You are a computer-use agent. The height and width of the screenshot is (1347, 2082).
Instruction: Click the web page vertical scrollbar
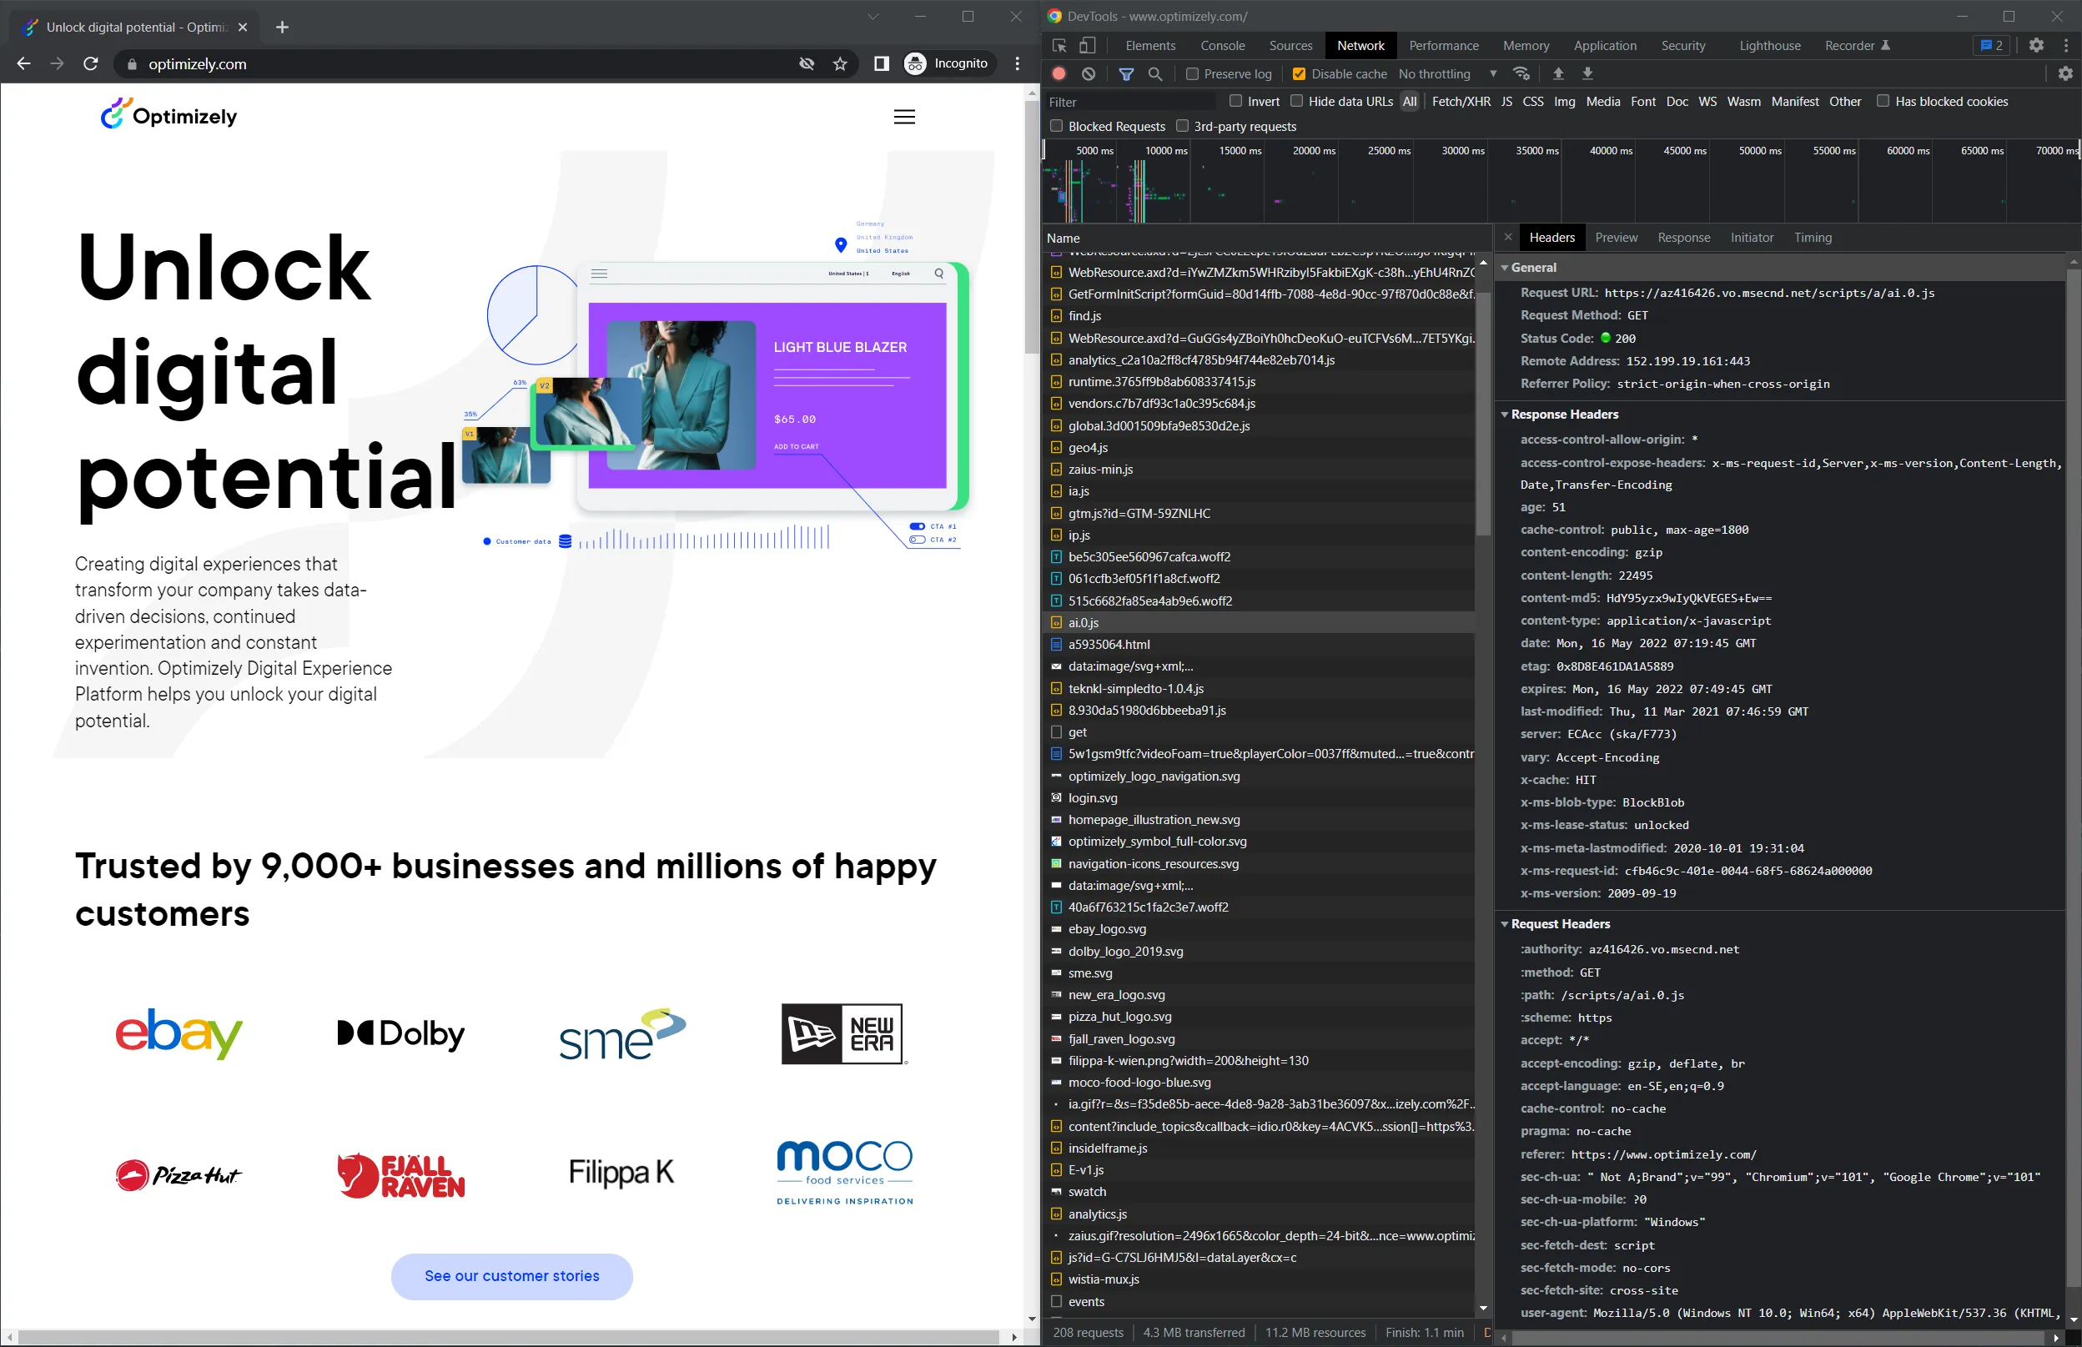tap(1033, 229)
